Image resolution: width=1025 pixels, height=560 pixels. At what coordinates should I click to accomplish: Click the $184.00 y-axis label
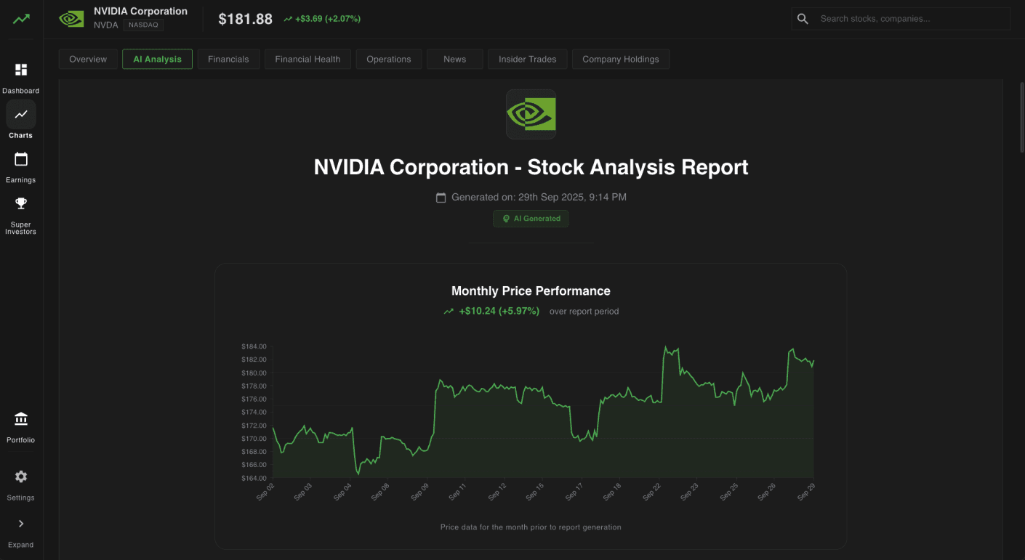[254, 346]
